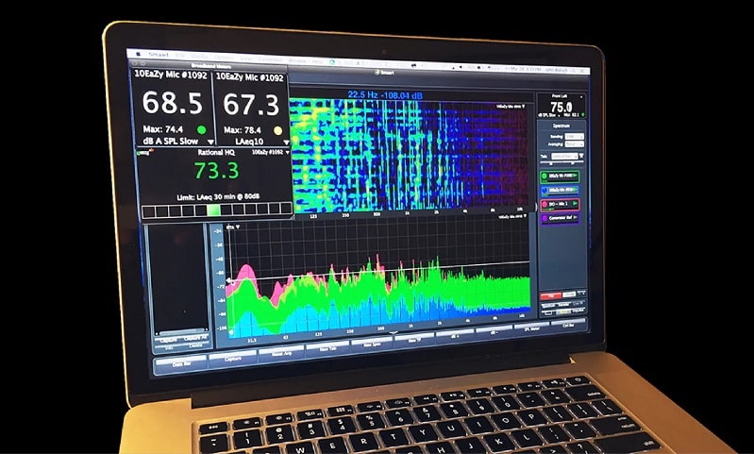Open the Tab selector dropdown
This screenshot has height=454, width=754.
point(564,157)
